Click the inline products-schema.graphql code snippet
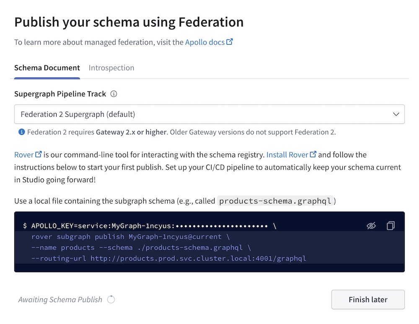Viewport: 419px width, 324px height. [x=277, y=201]
